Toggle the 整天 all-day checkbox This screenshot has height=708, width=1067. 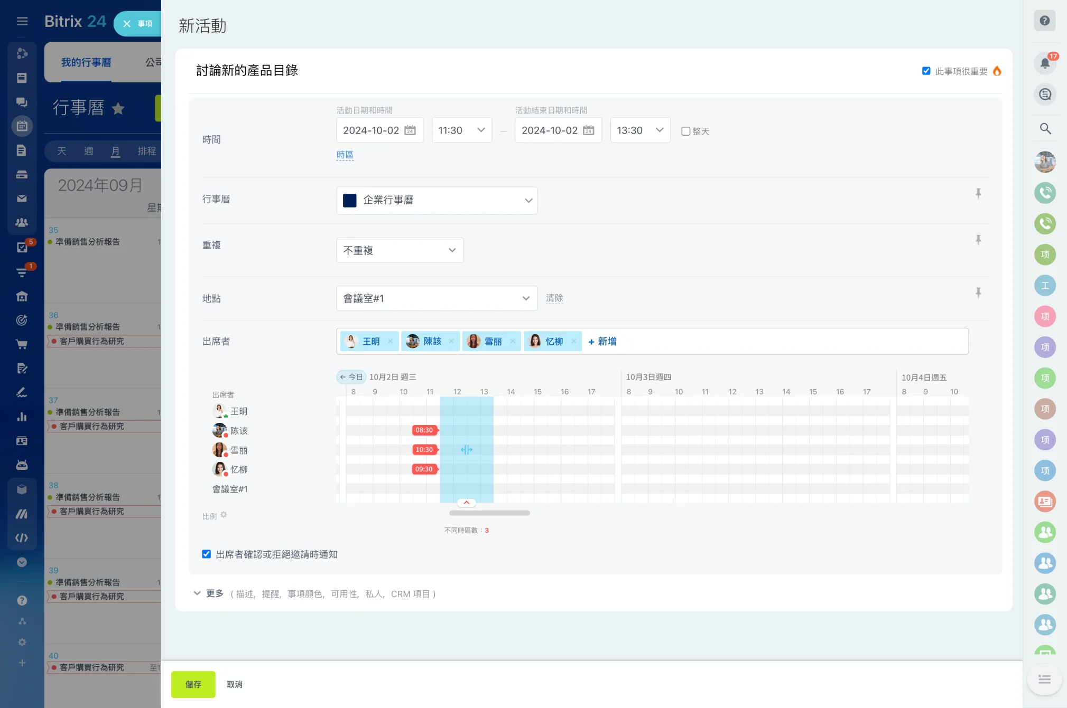click(x=685, y=131)
